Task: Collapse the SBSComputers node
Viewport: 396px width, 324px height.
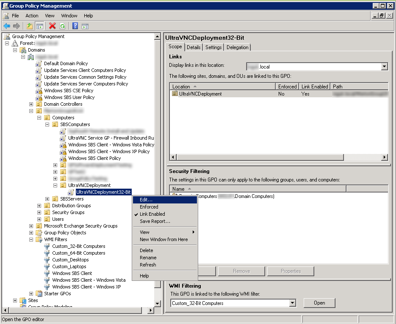Action: tap(47, 124)
